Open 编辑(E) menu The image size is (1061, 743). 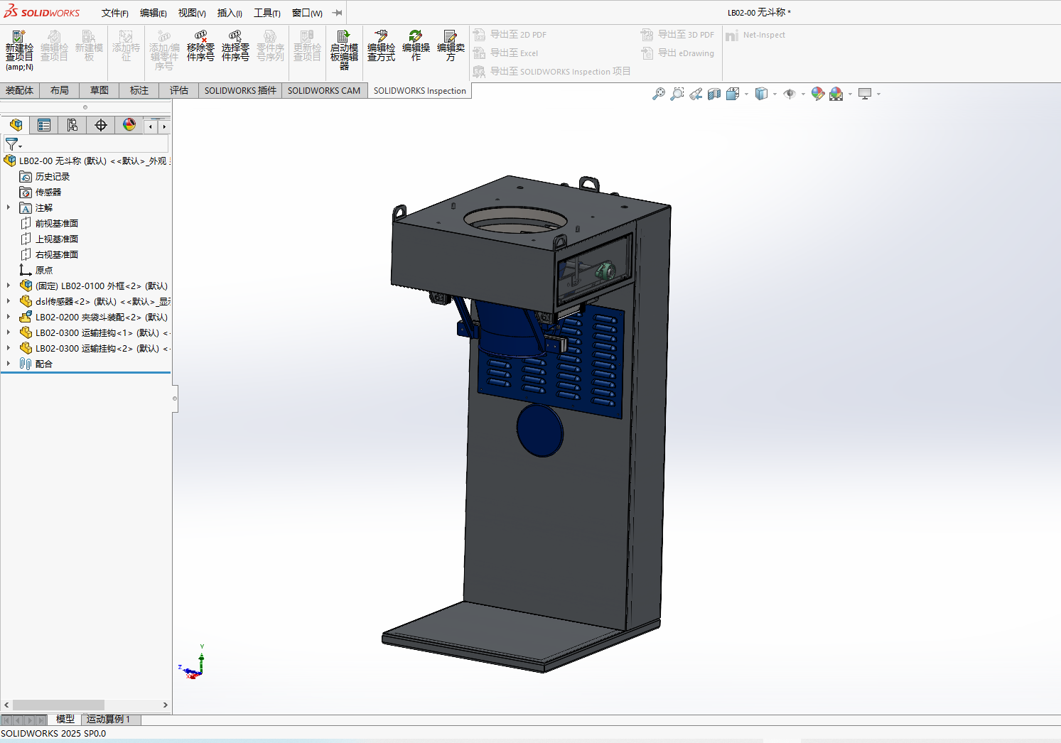pos(154,13)
